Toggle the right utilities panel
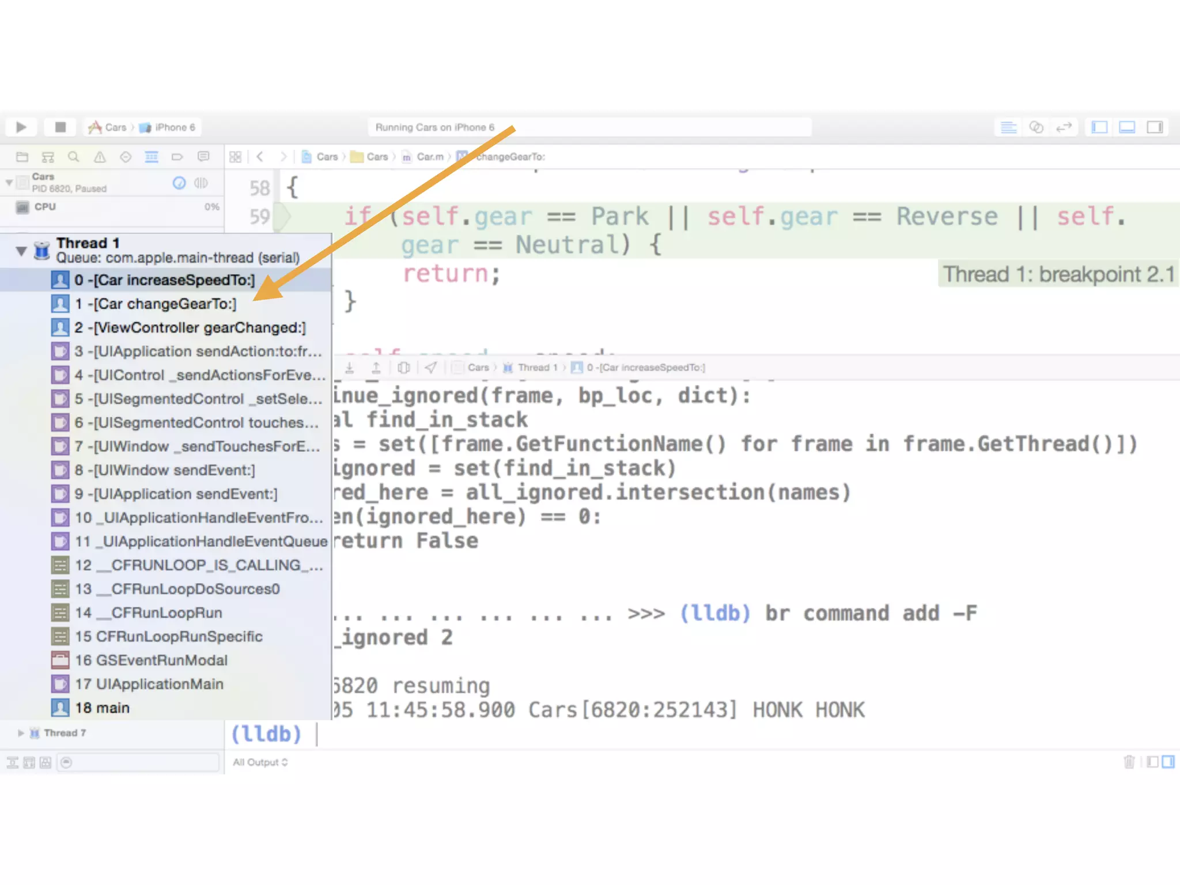 [x=1155, y=127]
